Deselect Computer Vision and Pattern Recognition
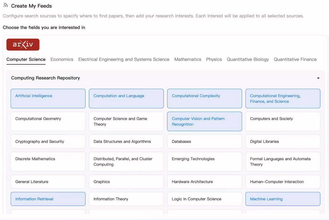 coord(205,121)
